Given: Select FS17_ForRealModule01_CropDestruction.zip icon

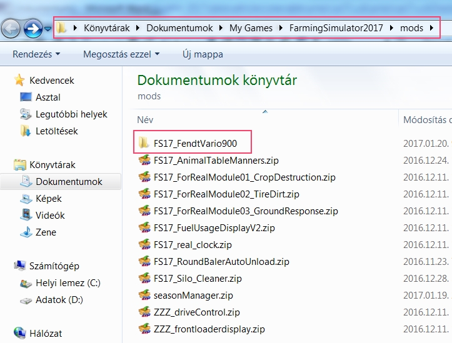Looking at the screenshot, I should click(x=144, y=177).
